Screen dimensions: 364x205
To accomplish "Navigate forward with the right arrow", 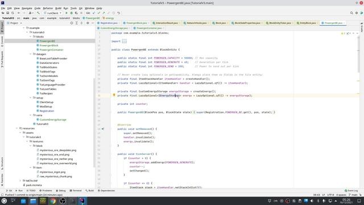I will click(24, 13).
